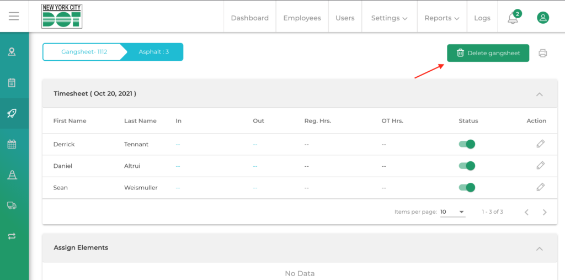The height and width of the screenshot is (280, 565).
Task: Collapse the Timesheet panel
Action: tap(539, 94)
